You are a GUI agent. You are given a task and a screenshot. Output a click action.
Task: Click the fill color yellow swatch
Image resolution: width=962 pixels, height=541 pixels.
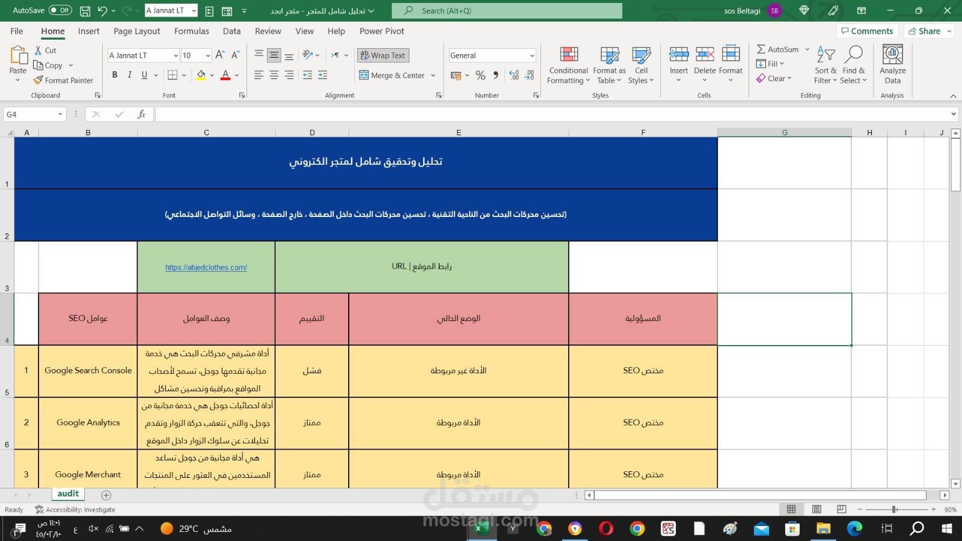click(201, 75)
